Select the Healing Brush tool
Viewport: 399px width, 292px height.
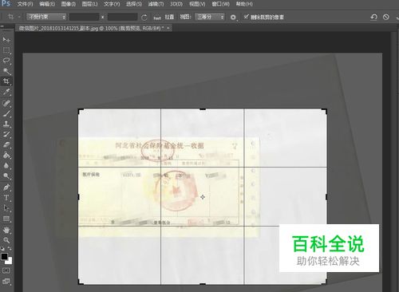(6, 103)
